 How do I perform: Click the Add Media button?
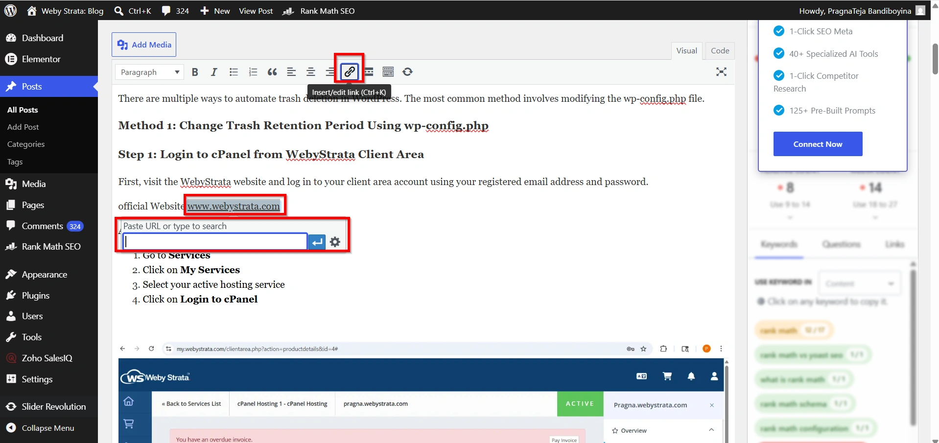[144, 45]
